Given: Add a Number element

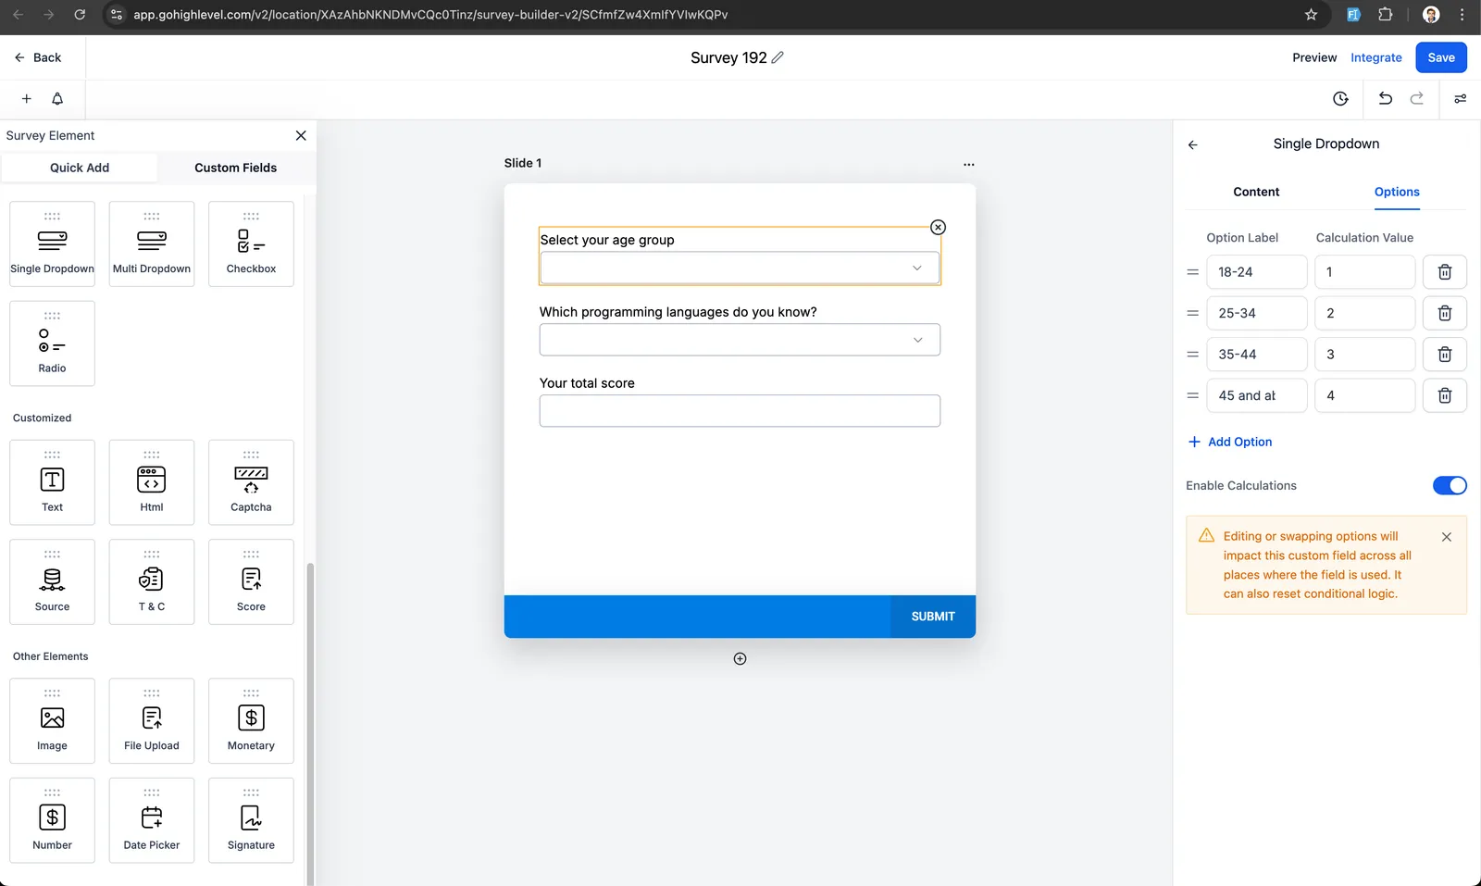Looking at the screenshot, I should click(x=52, y=820).
